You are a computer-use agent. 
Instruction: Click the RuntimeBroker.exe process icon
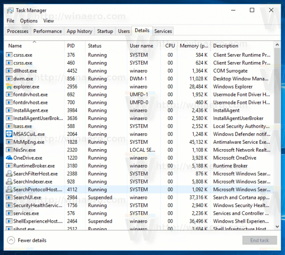[9, 166]
